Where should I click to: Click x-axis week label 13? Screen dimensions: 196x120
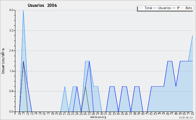click(32, 114)
